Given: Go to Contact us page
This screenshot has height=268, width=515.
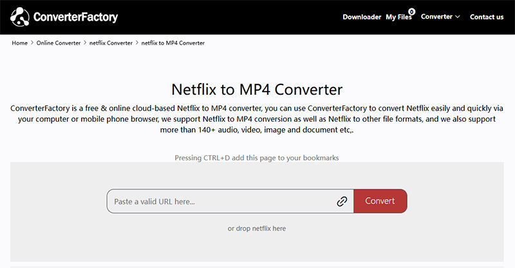Looking at the screenshot, I should pos(487,17).
